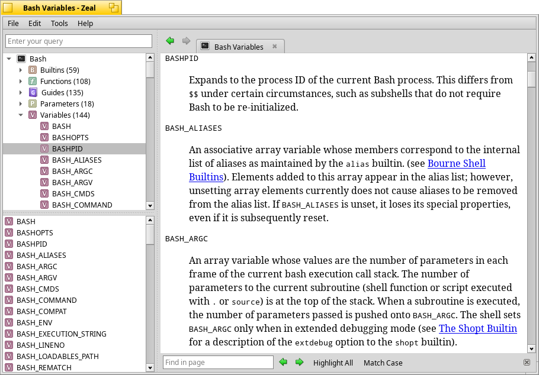Collapse the Bash docset tree node

tap(9, 59)
